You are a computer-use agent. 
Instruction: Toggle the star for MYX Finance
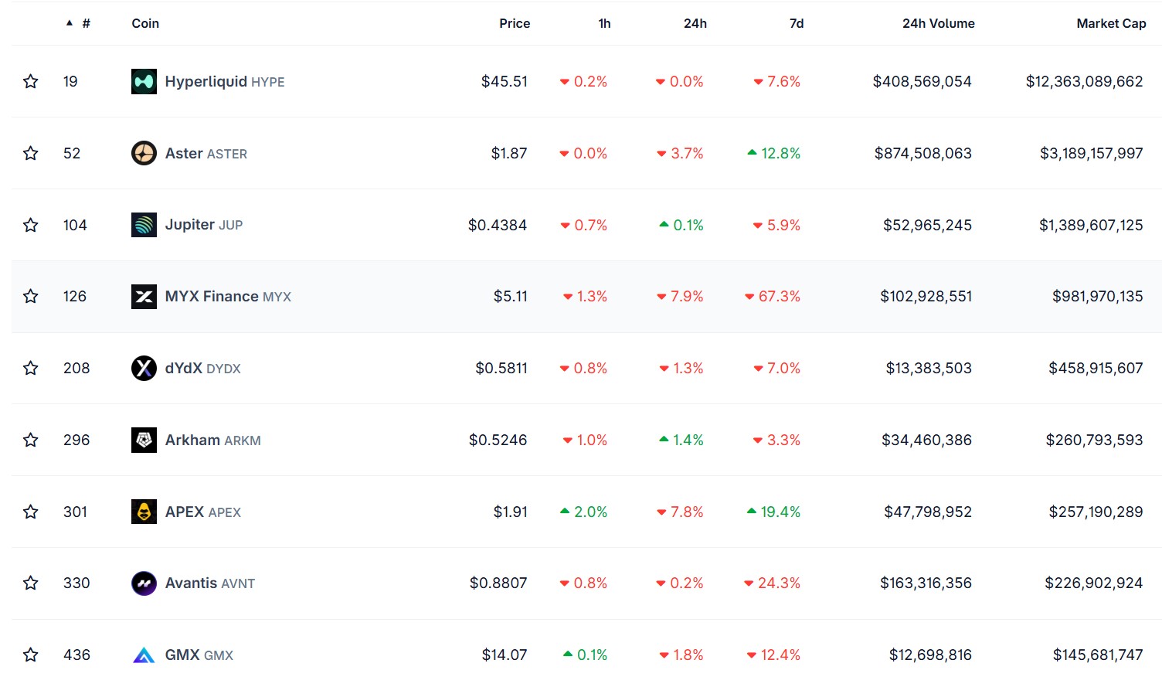(31, 297)
